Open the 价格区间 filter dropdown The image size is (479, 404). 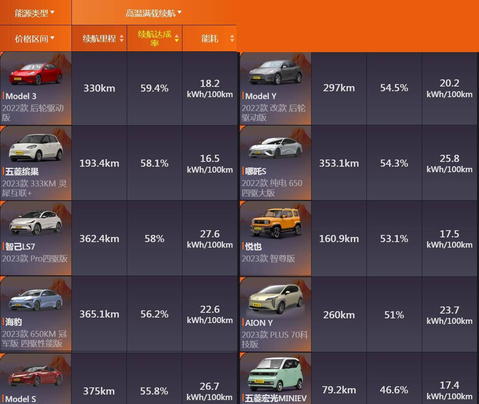[x=35, y=39]
